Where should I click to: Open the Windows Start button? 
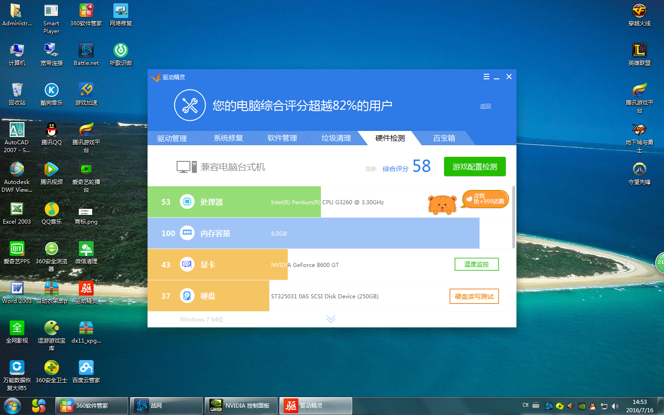[12, 406]
